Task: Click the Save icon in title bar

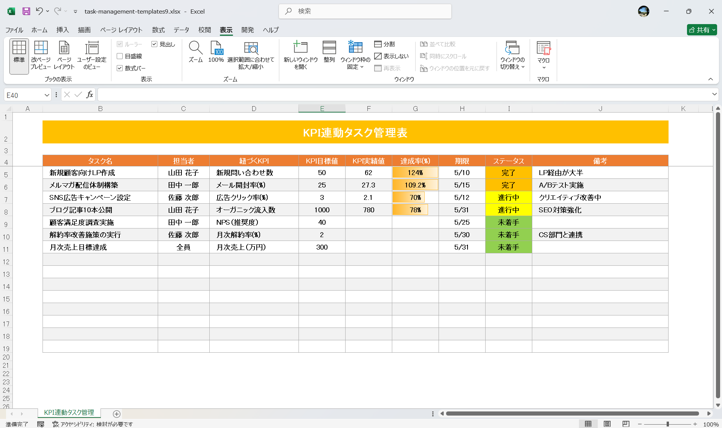Action: click(26, 11)
